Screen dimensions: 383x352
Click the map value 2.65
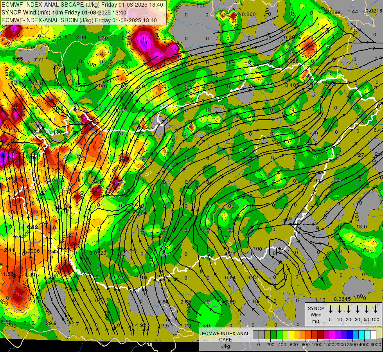click(186, 302)
